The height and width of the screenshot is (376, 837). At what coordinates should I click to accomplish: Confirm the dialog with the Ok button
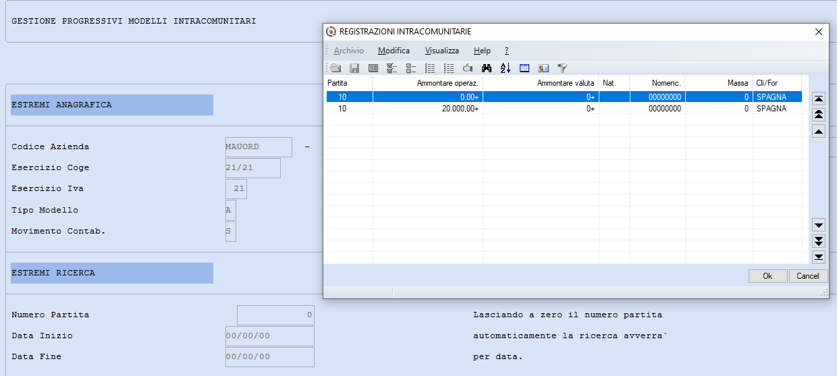(767, 276)
